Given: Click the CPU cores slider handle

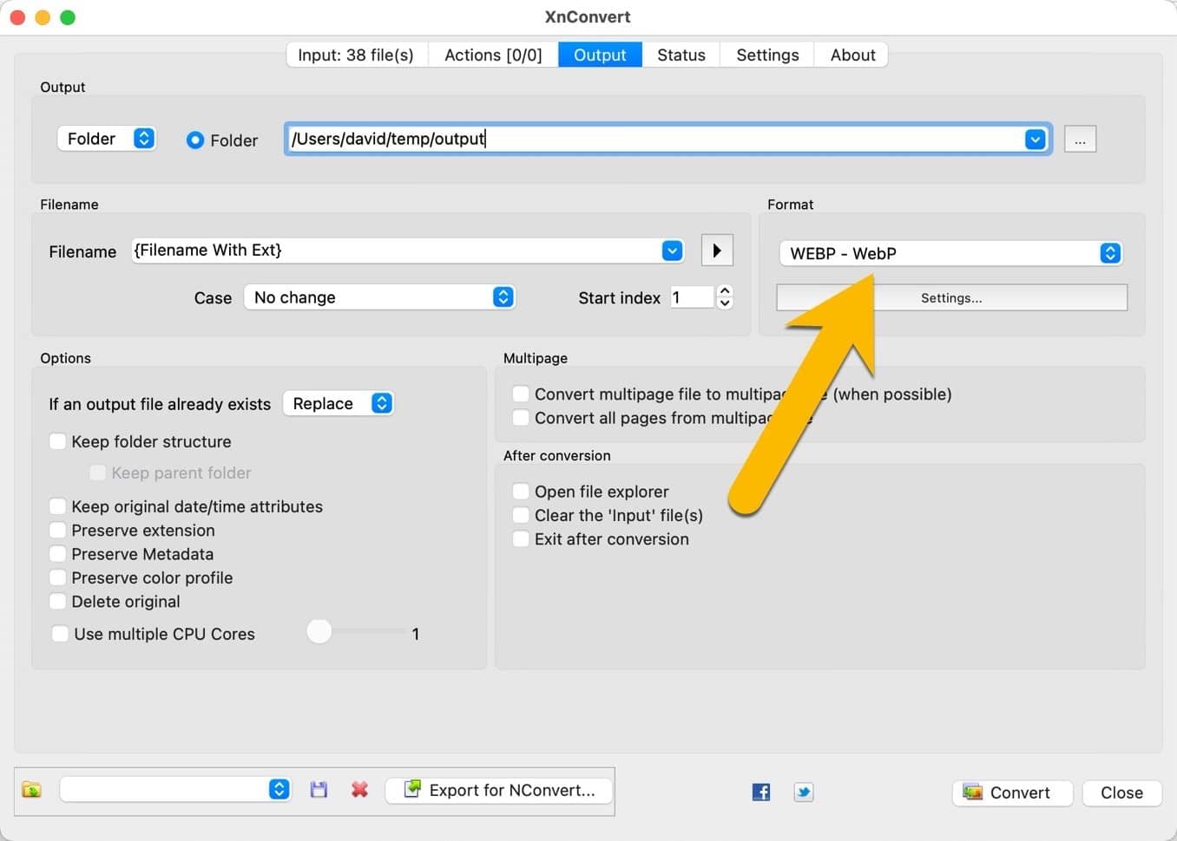Looking at the screenshot, I should [319, 631].
